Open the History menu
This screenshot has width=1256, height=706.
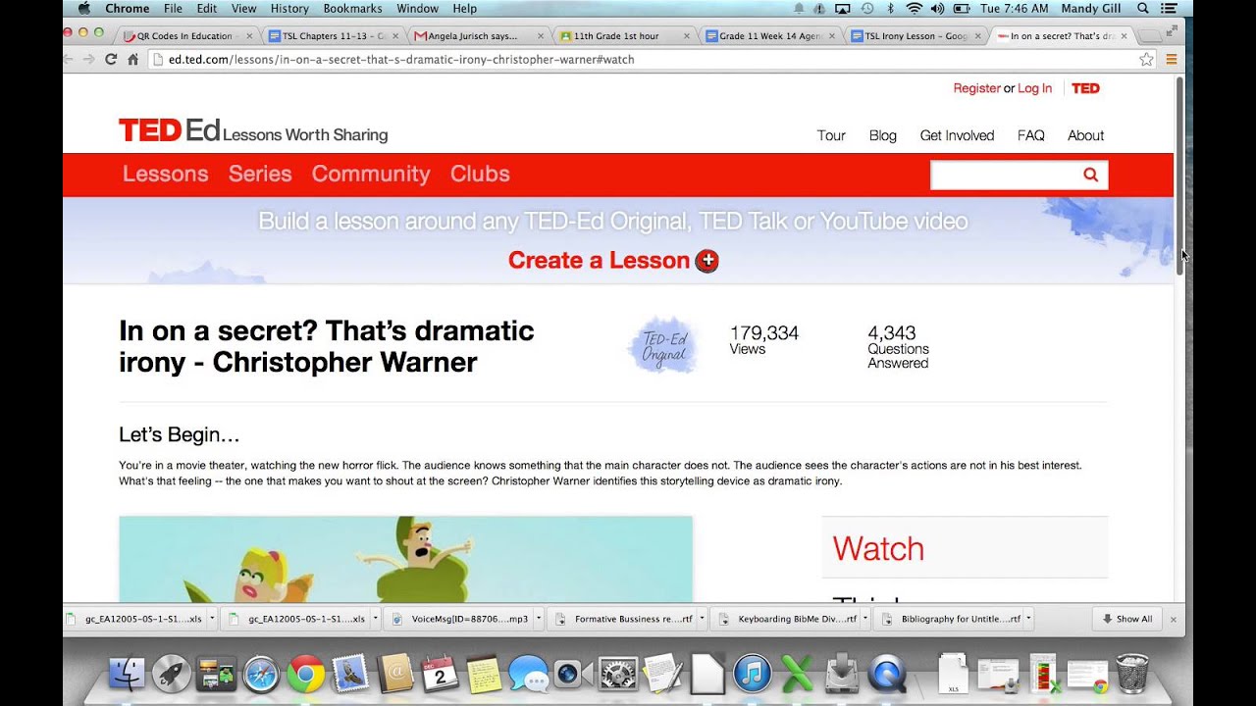[x=288, y=8]
